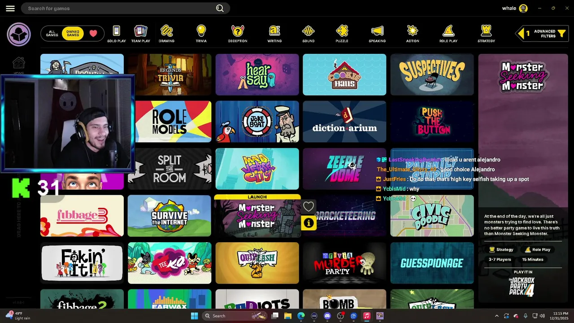Filter by Team Play
This screenshot has width=574, height=323.
[141, 34]
